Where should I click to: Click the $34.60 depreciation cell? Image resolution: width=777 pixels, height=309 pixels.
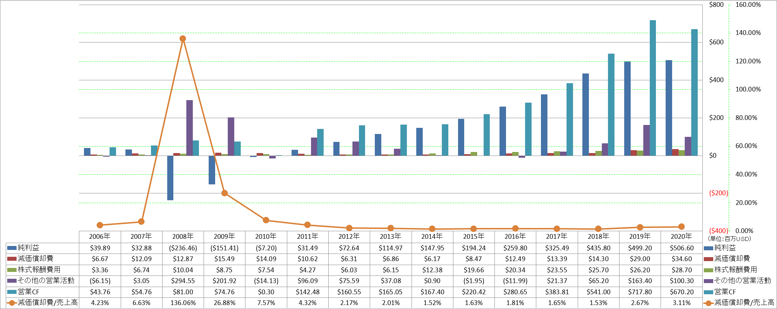(x=681, y=259)
